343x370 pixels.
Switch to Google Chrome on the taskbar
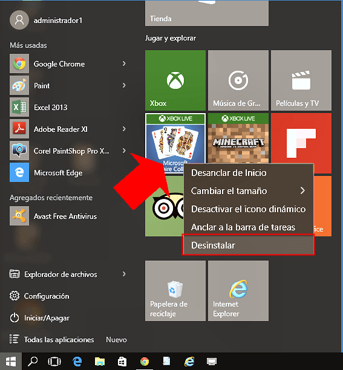pos(145,362)
